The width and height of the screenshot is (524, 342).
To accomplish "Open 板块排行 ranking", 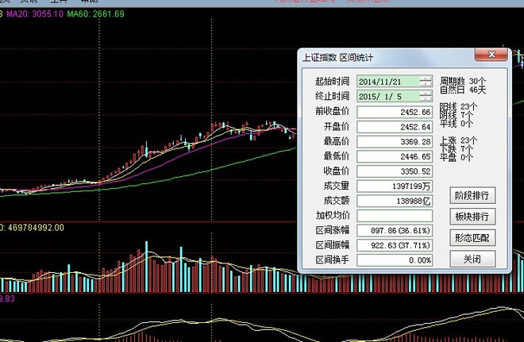I will click(472, 217).
